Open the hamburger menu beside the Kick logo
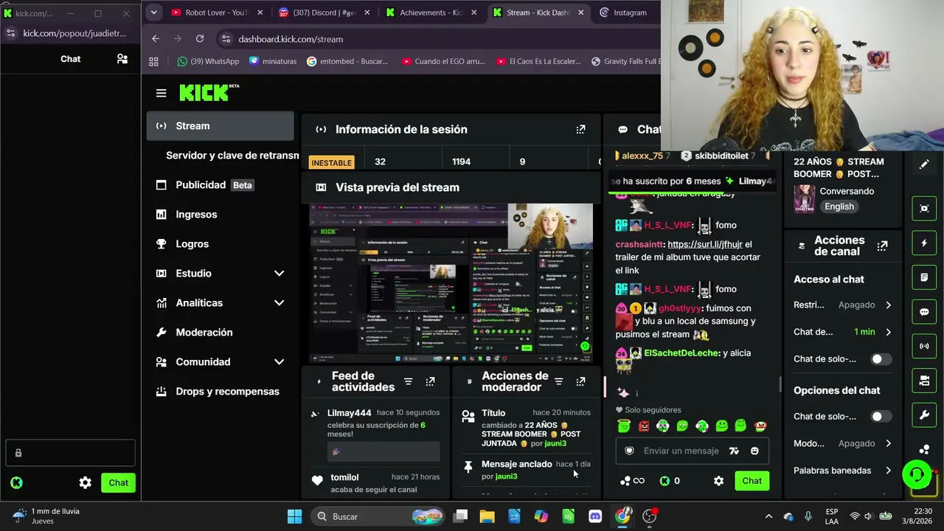This screenshot has width=944, height=531. point(161,93)
